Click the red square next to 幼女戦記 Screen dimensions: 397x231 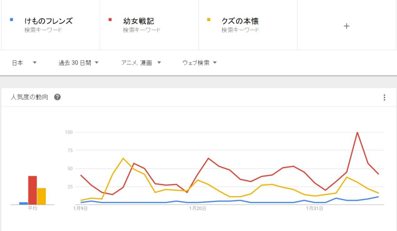110,19
